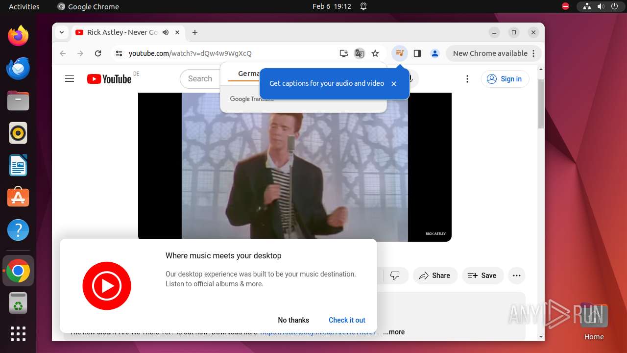The image size is (627, 353).
Task: Open the media controls icon
Action: click(400, 53)
